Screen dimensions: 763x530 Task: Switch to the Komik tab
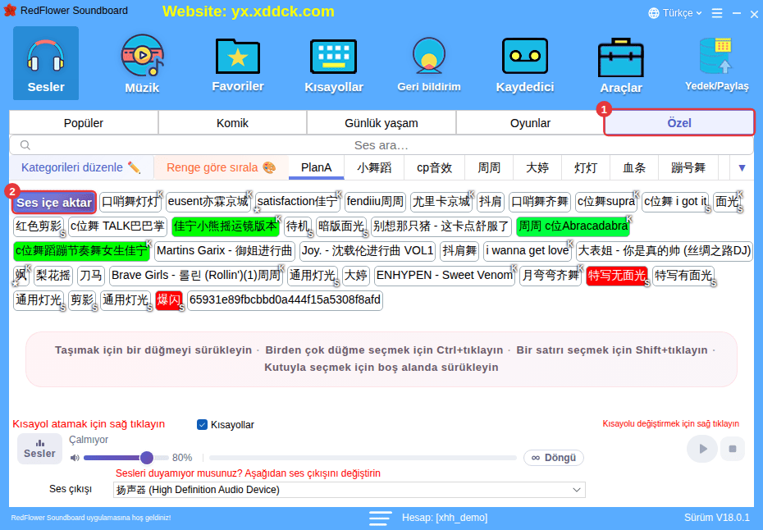coord(232,123)
